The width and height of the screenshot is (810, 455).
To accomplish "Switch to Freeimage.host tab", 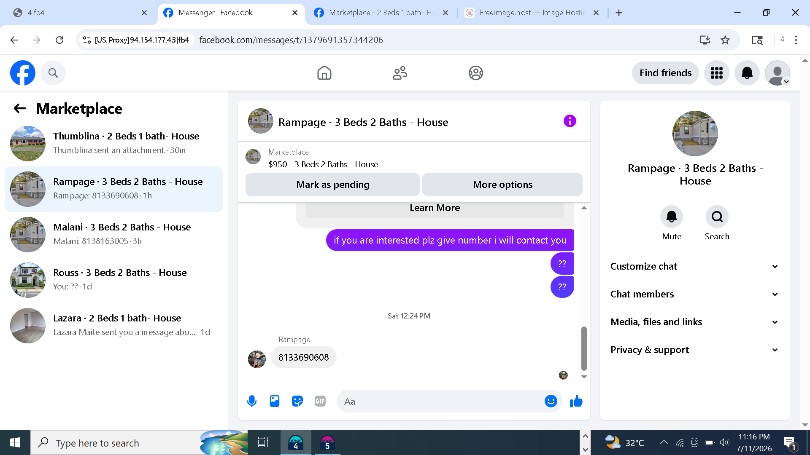I will [532, 13].
